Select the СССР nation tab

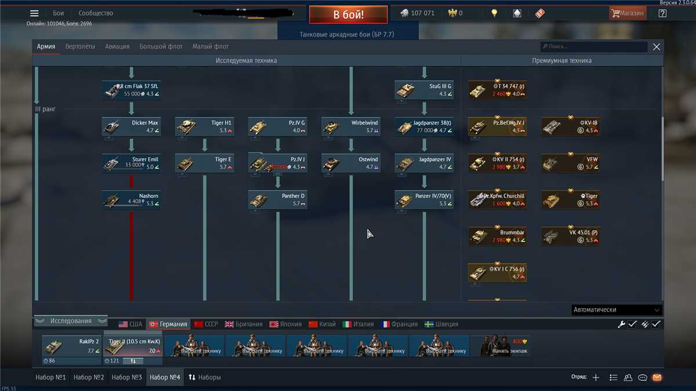206,324
